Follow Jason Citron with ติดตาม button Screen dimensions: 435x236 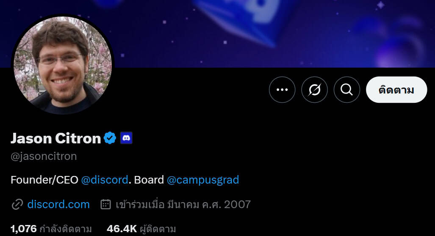(x=396, y=90)
